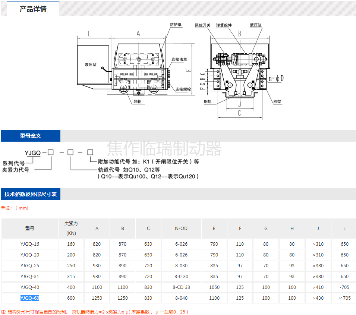The image size is (356, 315).
Task: Click the 600 clamping force value cell
Action: click(x=71, y=298)
